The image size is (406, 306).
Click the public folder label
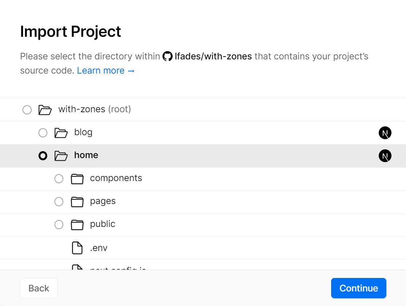point(102,224)
